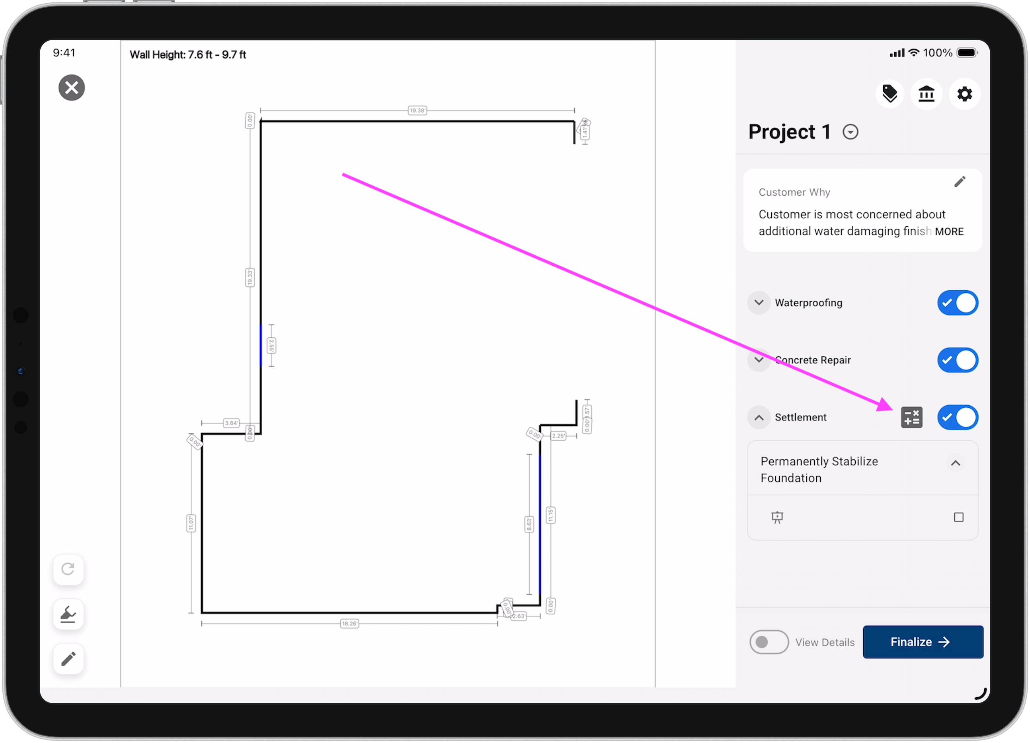Expand the Waterproofing section
Viewport: 1030px width, 743px height.
click(x=759, y=303)
